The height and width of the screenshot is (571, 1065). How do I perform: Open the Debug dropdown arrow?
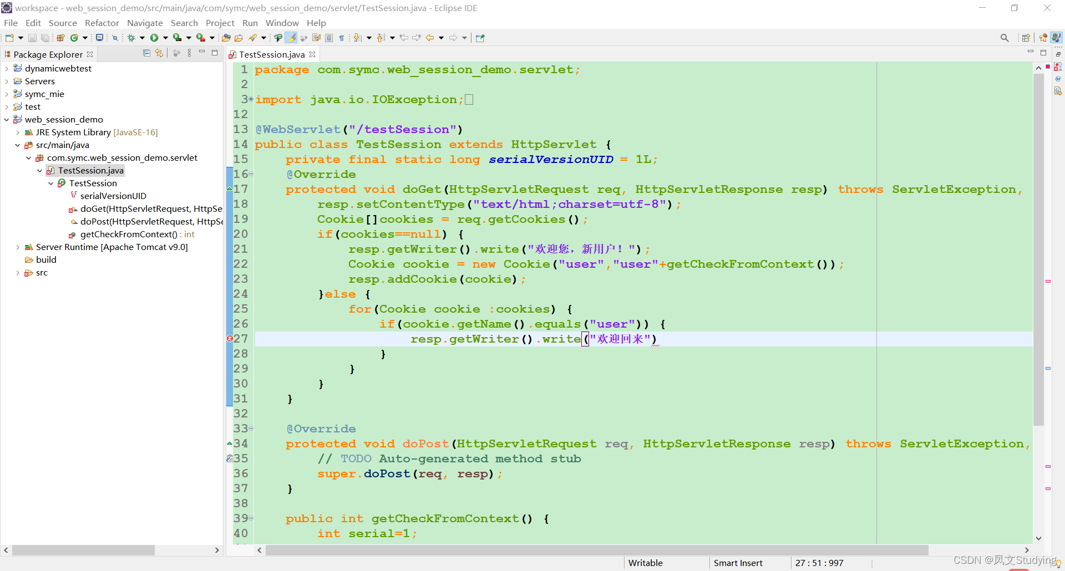pos(142,38)
